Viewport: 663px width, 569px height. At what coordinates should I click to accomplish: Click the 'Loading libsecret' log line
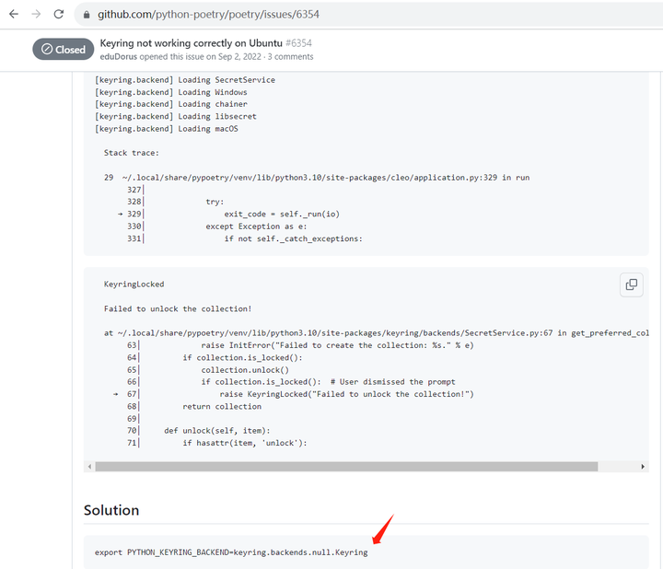tap(176, 116)
